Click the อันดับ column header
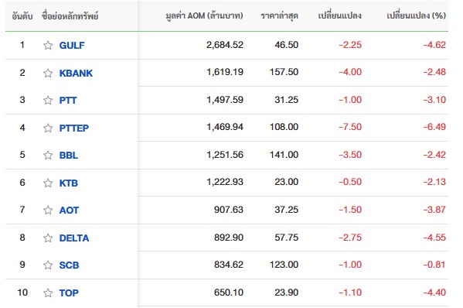Image resolution: width=463 pixels, height=308 pixels. click(22, 16)
